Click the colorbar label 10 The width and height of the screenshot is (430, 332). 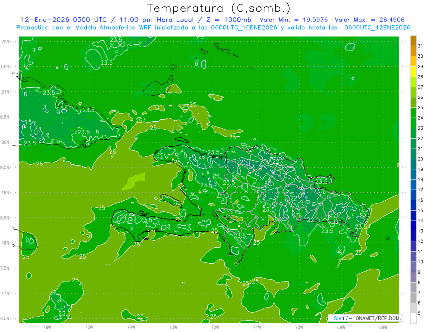(421, 262)
